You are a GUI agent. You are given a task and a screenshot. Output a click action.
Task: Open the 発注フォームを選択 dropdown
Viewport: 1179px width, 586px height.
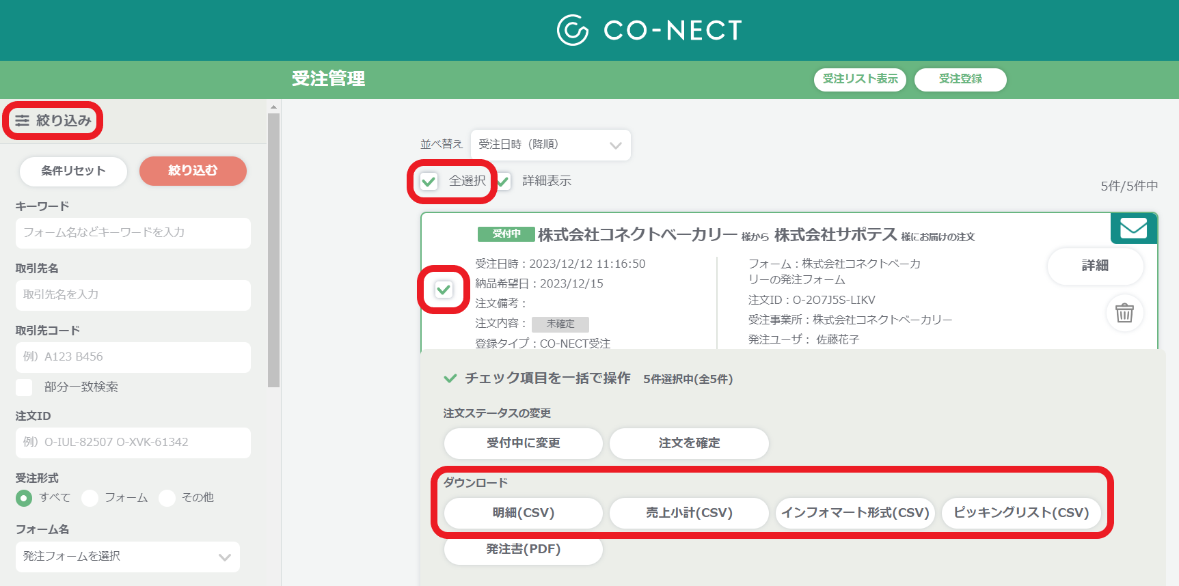pos(128,557)
